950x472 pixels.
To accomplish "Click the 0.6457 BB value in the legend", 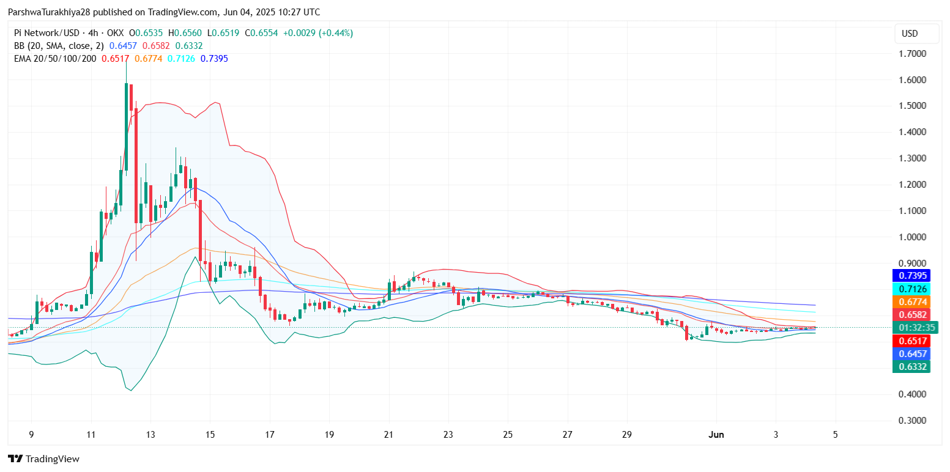I will 122,46.
